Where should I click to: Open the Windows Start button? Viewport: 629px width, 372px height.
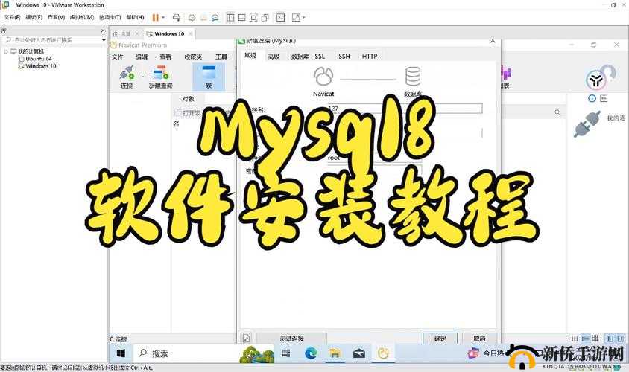(121, 353)
